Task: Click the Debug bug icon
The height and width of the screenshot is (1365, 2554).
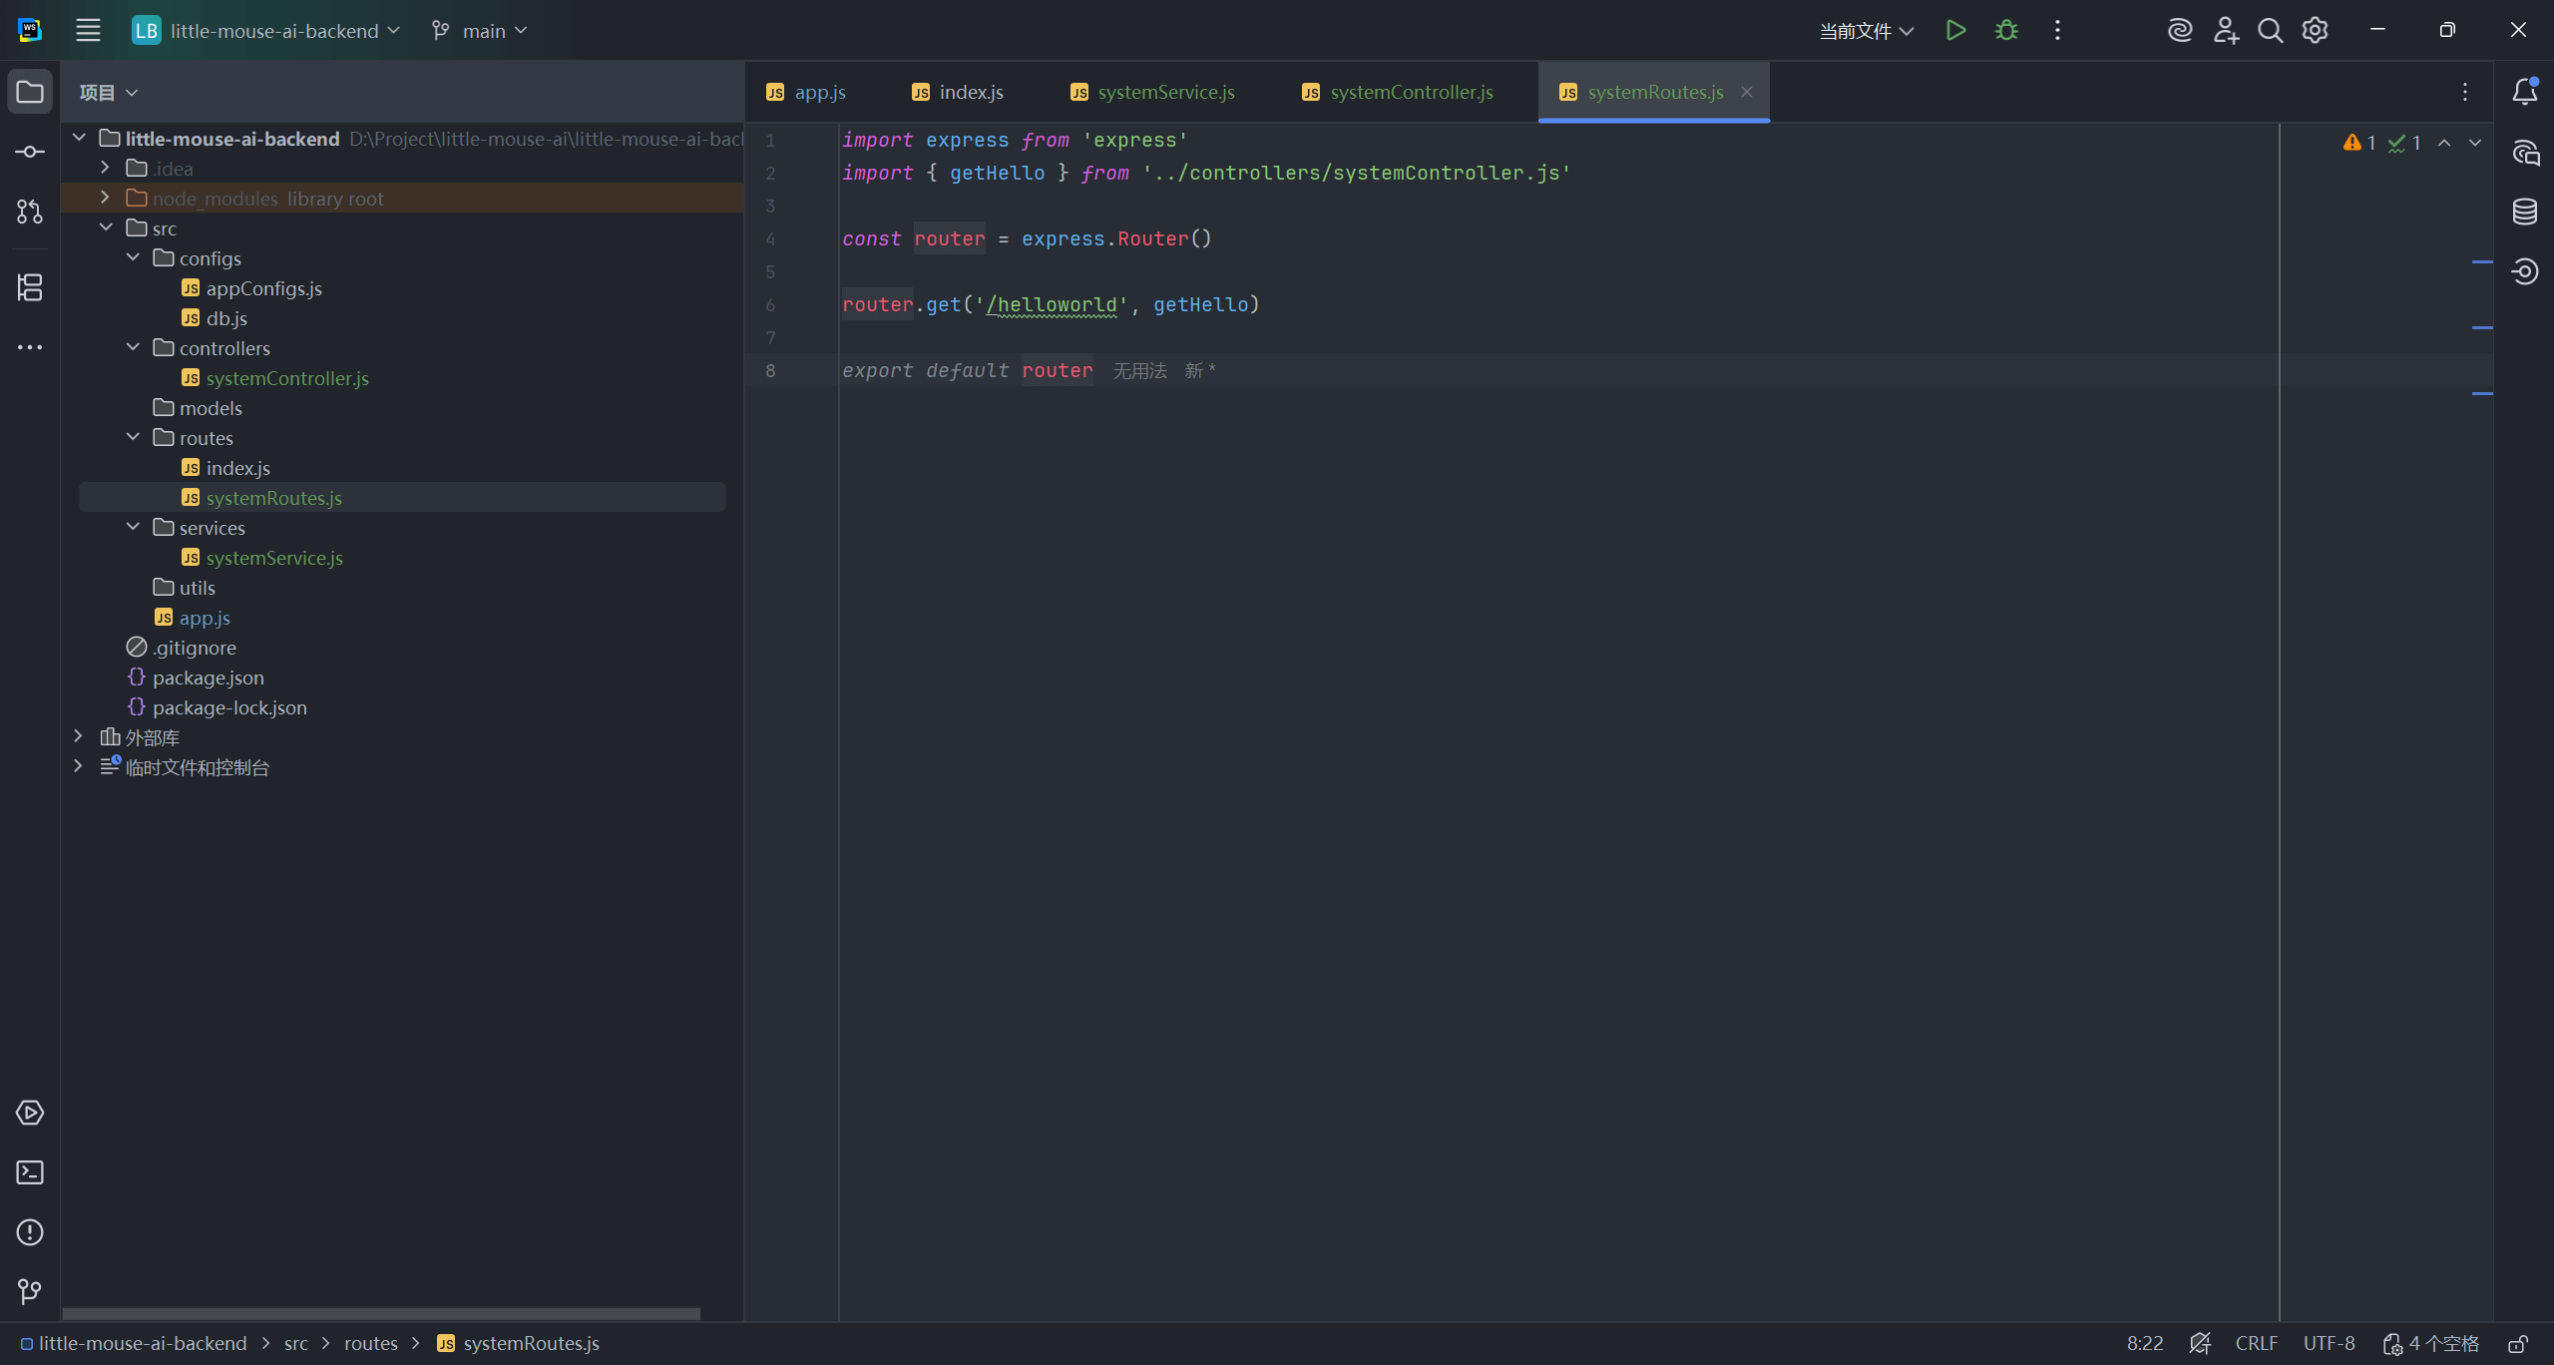Action: [x=2006, y=30]
